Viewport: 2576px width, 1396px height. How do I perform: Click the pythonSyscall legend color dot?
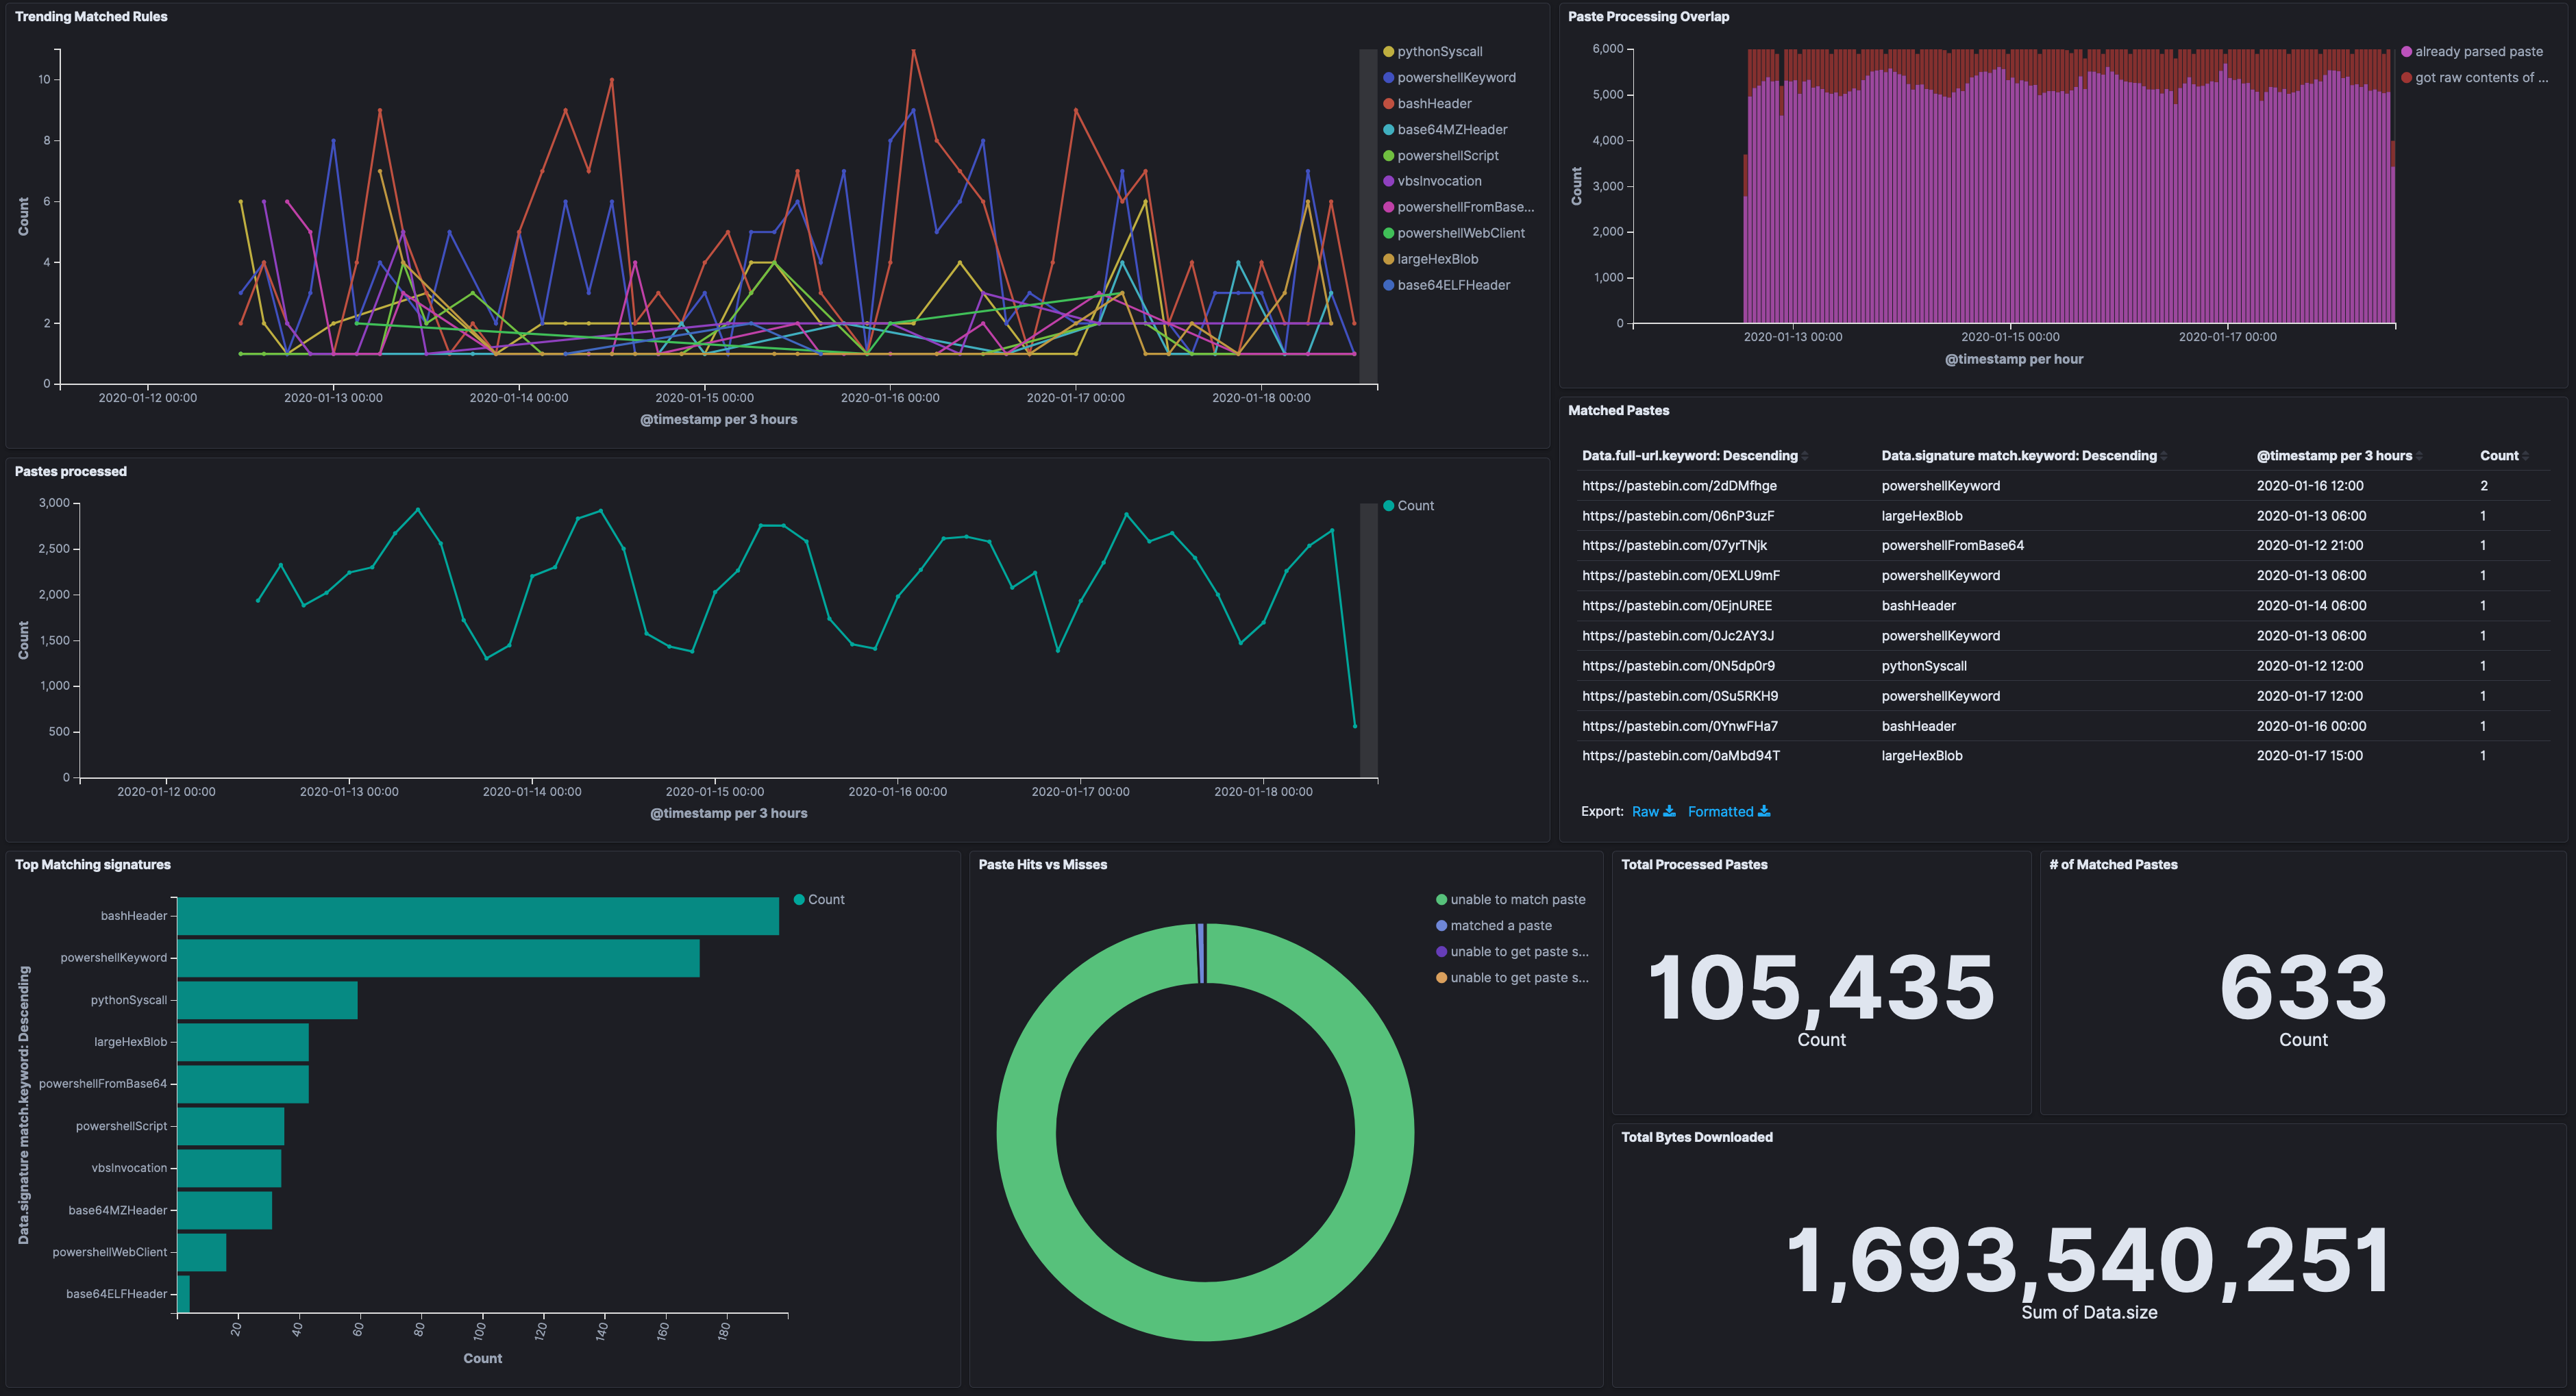1388,52
